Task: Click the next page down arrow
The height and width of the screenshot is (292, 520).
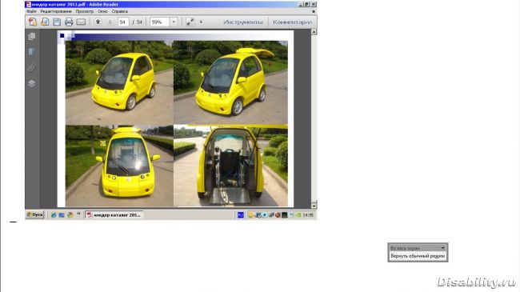Action: pyautogui.click(x=110, y=22)
